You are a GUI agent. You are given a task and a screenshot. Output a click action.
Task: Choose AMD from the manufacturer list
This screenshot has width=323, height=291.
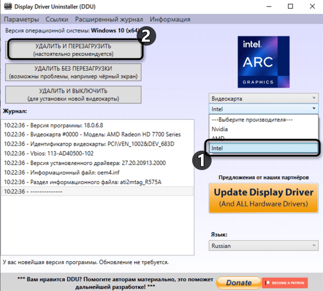(264, 138)
